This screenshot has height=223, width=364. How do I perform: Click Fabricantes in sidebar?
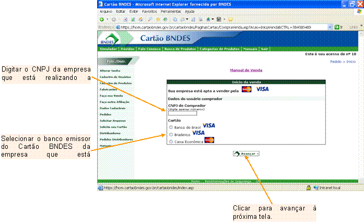[x=108, y=89]
